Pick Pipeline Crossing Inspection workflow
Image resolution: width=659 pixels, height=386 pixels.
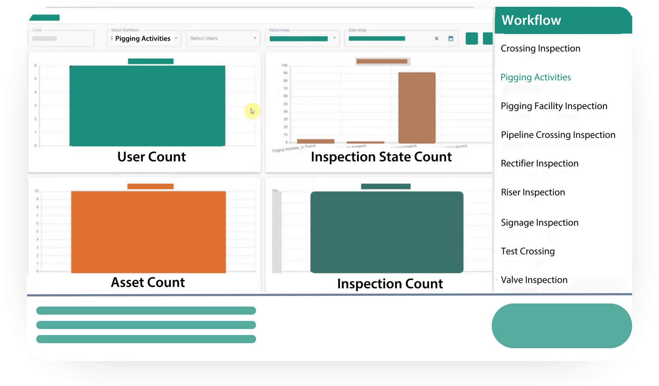click(558, 135)
